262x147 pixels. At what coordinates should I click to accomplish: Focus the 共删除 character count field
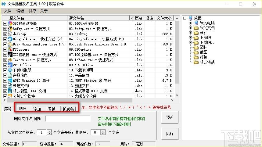(95, 132)
